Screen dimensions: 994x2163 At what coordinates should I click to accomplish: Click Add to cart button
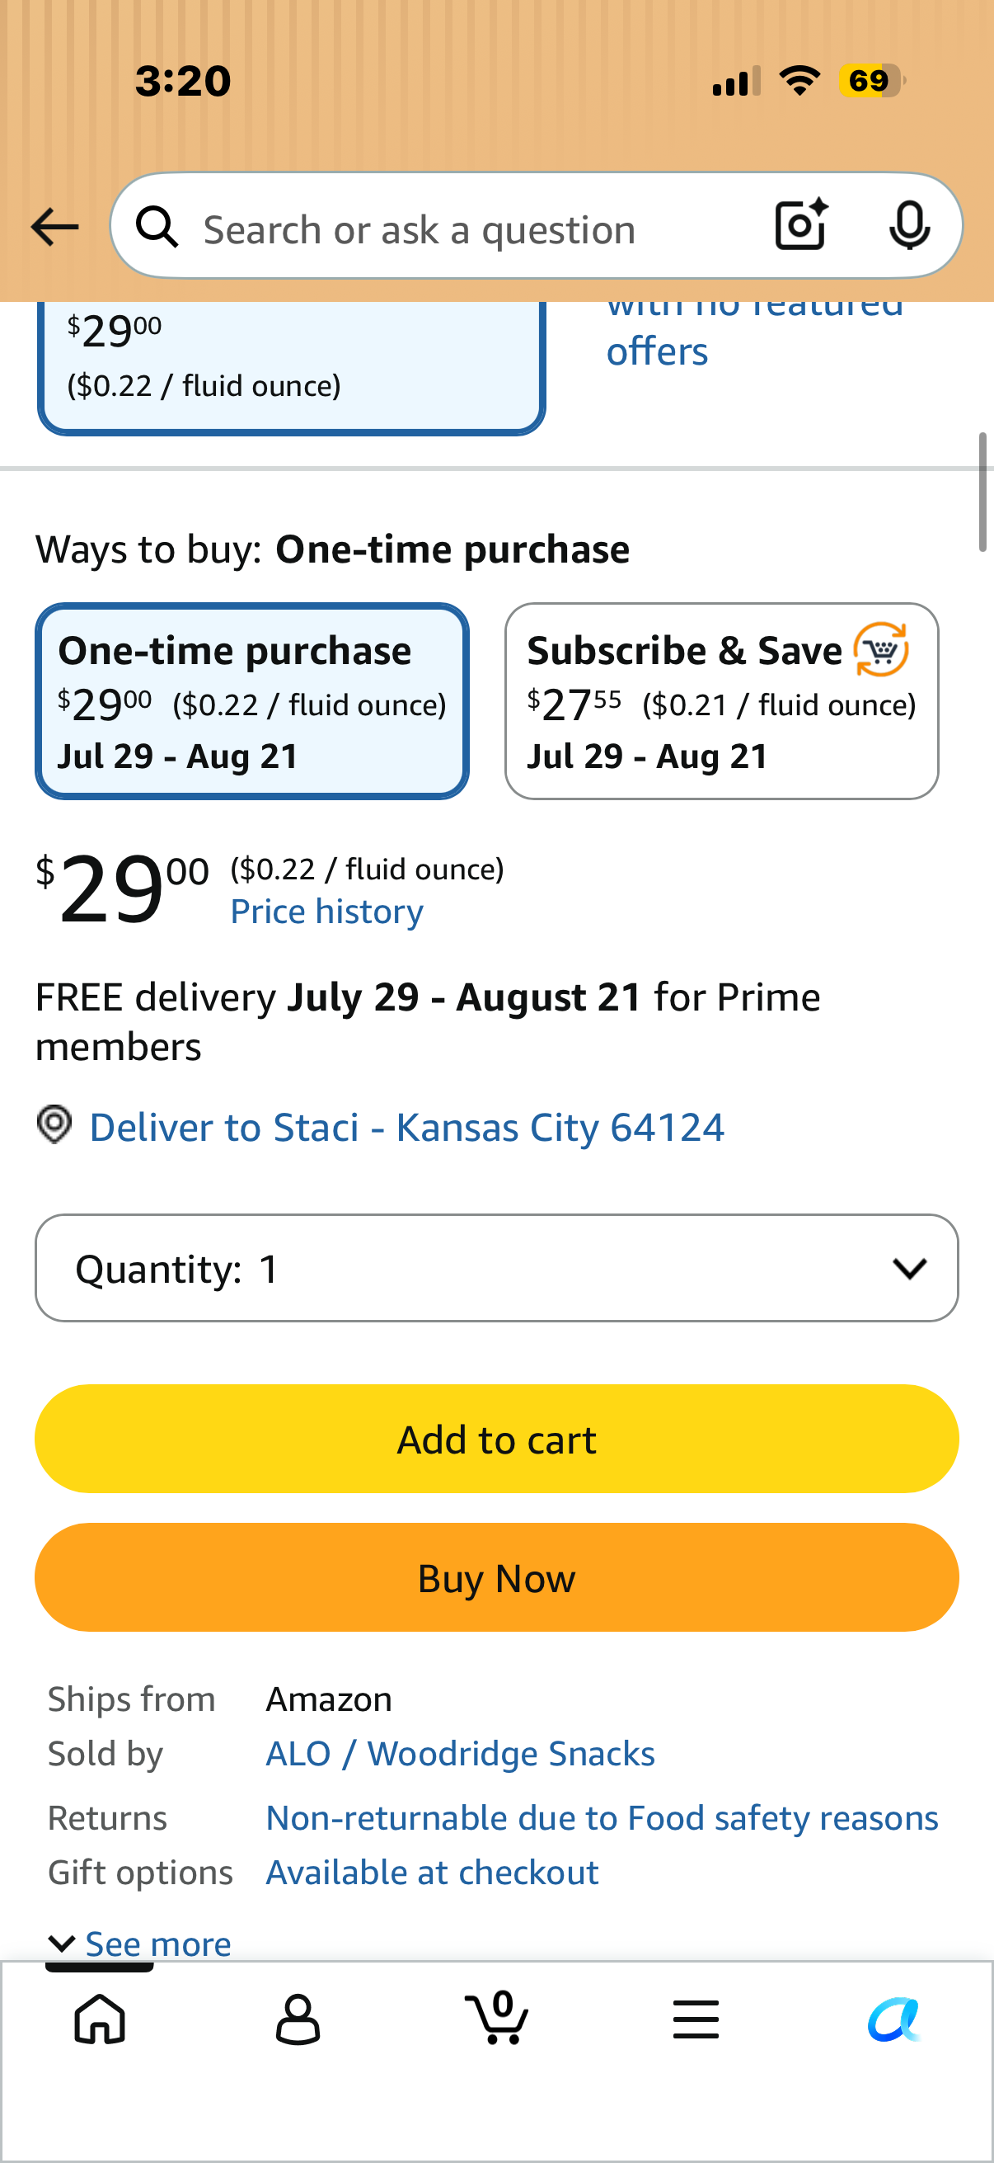(x=496, y=1440)
